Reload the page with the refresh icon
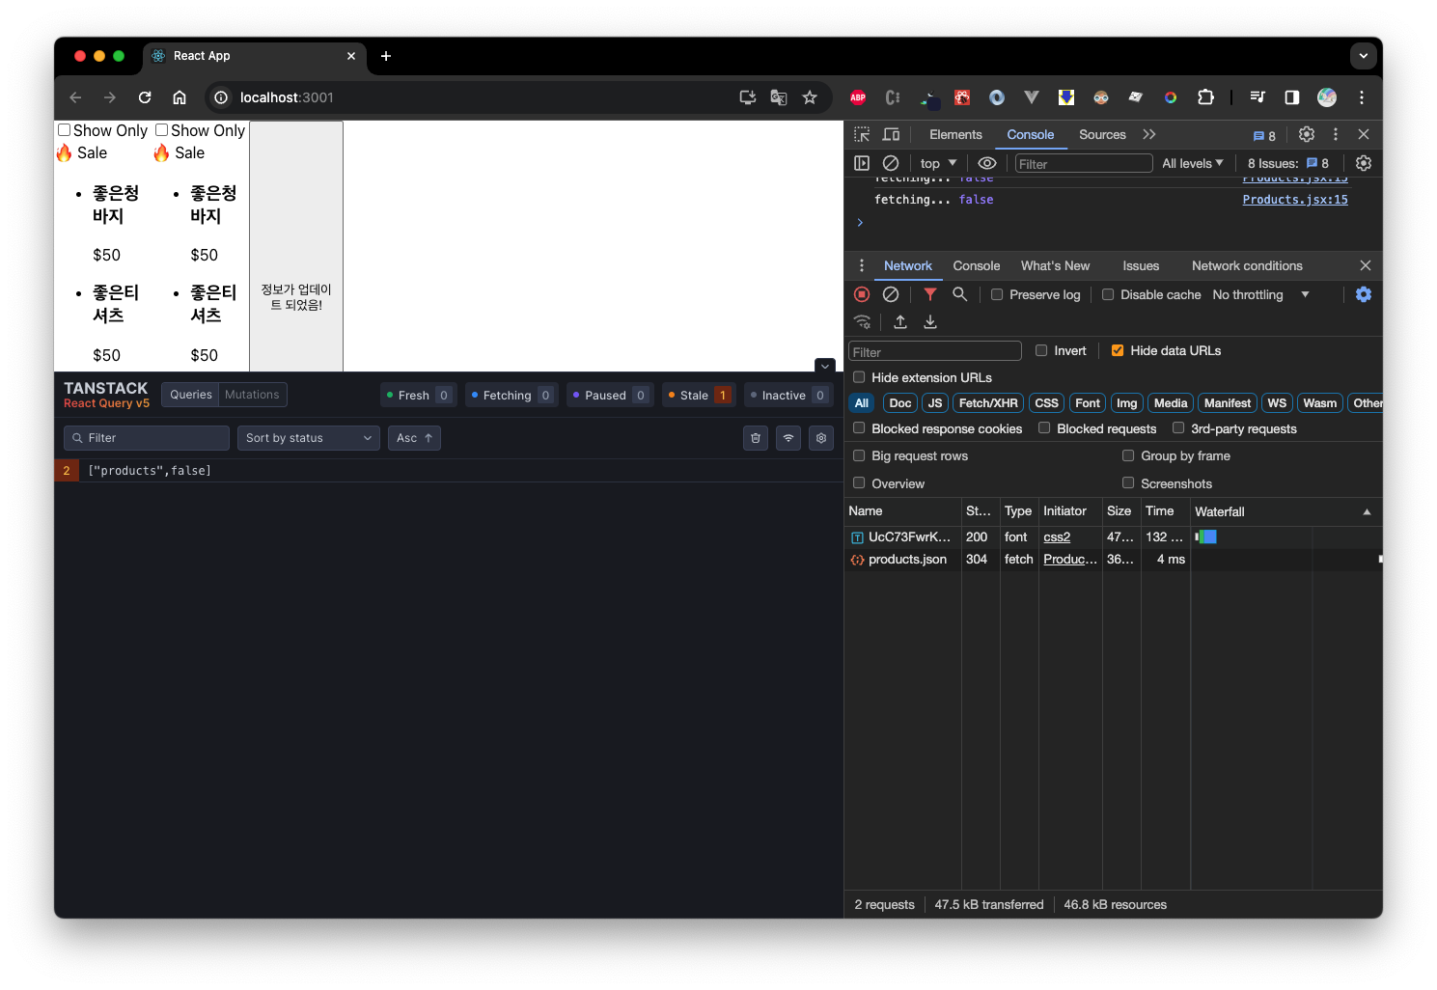1437x990 pixels. 145,97
